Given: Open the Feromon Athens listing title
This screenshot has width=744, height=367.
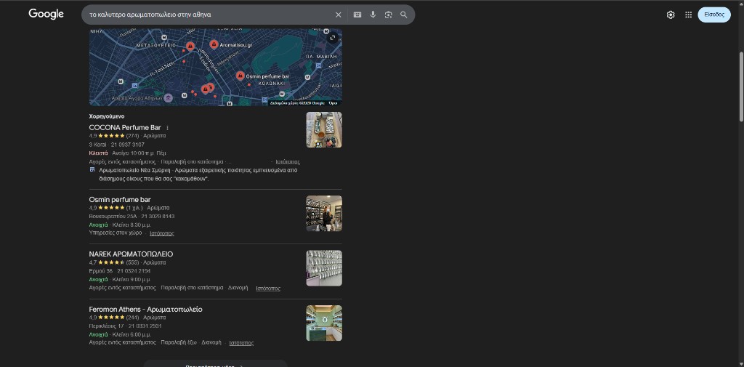Looking at the screenshot, I should 145,309.
